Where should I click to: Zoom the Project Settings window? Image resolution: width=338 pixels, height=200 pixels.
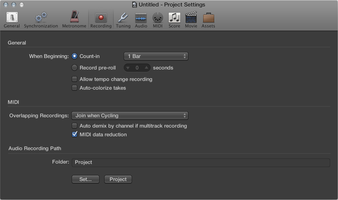(21, 4)
